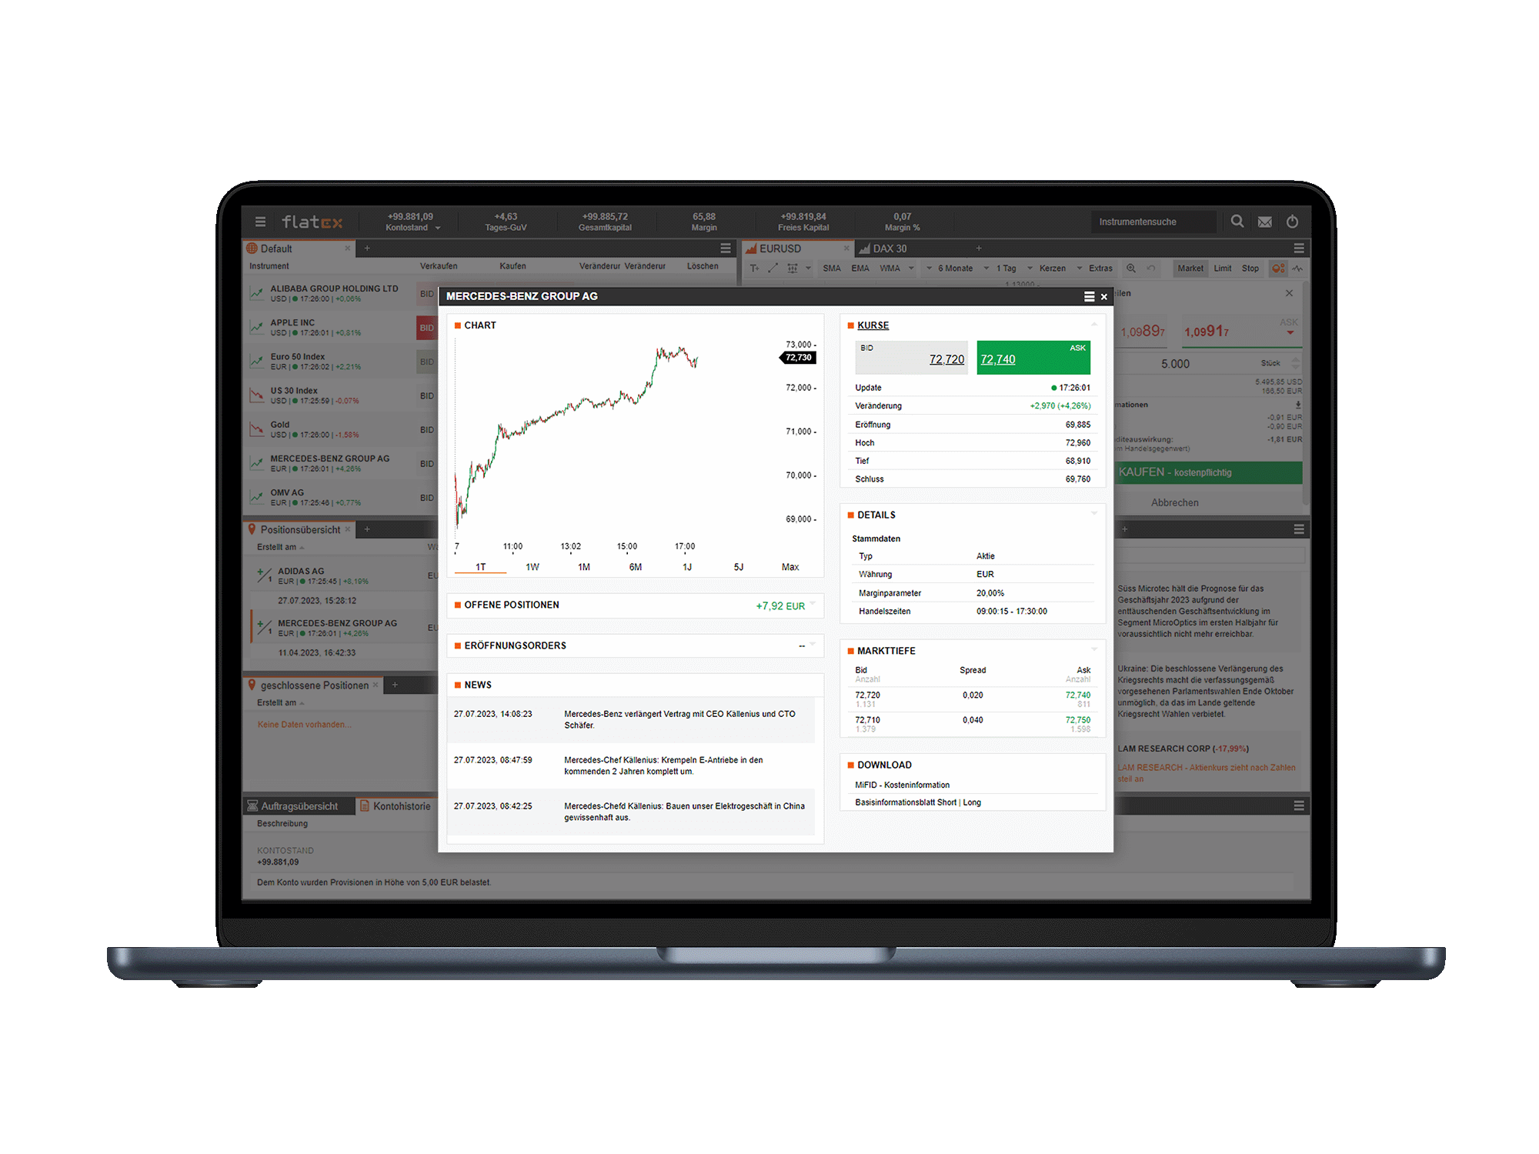
Task: Open MiFID - Kosteninformation download link
Action: (x=902, y=785)
